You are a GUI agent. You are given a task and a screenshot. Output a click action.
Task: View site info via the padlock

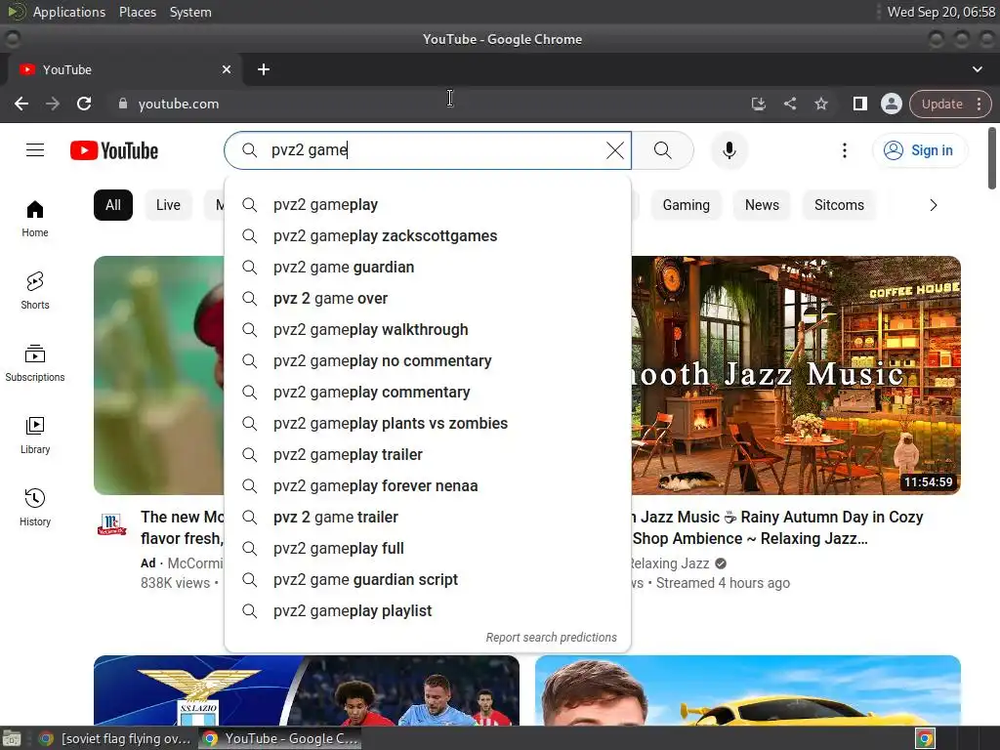(x=123, y=104)
